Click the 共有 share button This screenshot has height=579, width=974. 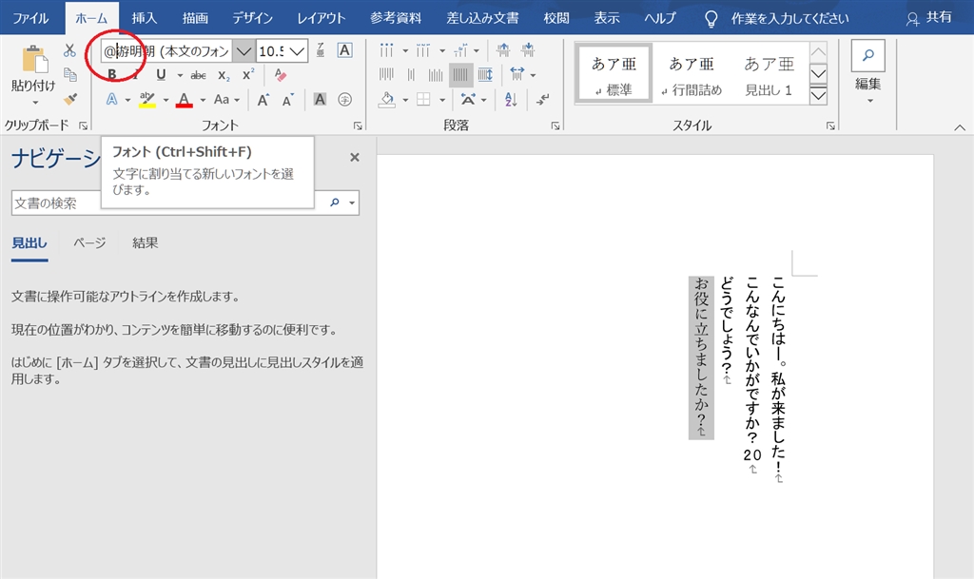coord(929,17)
